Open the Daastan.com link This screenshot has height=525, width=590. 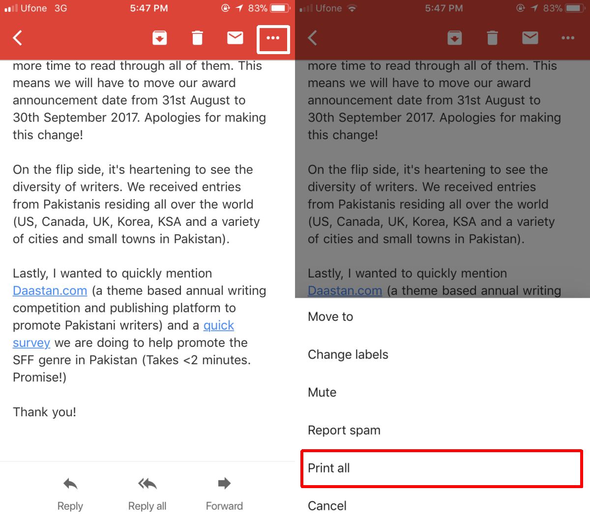point(49,291)
